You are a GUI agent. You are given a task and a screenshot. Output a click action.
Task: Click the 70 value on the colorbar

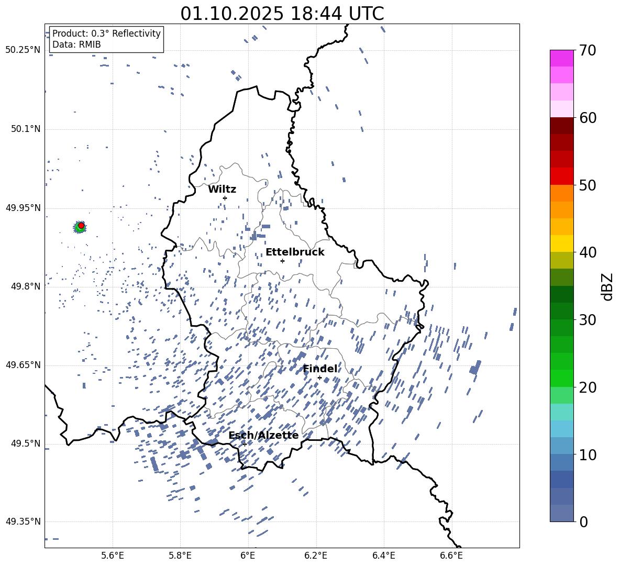[588, 50]
